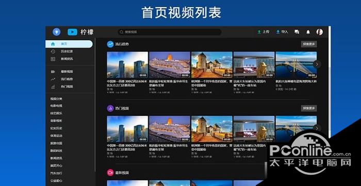Screen dimensions: 361x186
Task: Click the next arrow in the 热门视频 row
Action: (317, 128)
